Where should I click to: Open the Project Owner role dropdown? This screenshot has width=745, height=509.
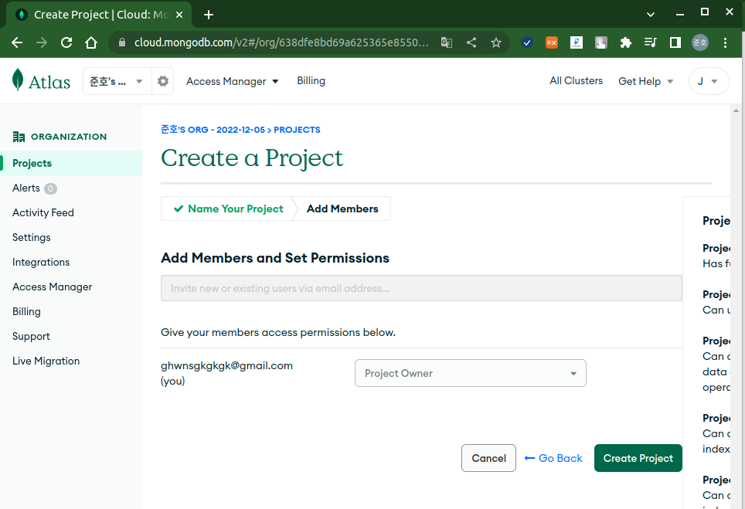point(471,373)
